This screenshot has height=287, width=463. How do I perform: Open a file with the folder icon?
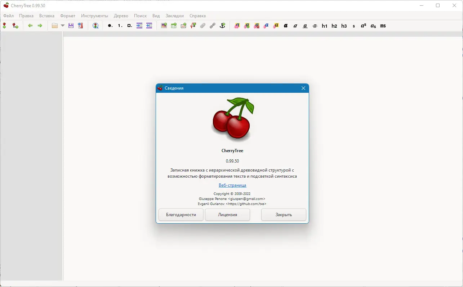[x=55, y=26]
